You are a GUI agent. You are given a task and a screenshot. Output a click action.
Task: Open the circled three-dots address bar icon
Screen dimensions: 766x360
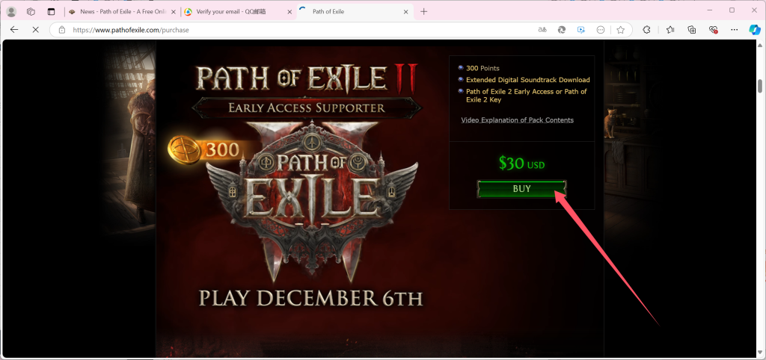tap(601, 30)
